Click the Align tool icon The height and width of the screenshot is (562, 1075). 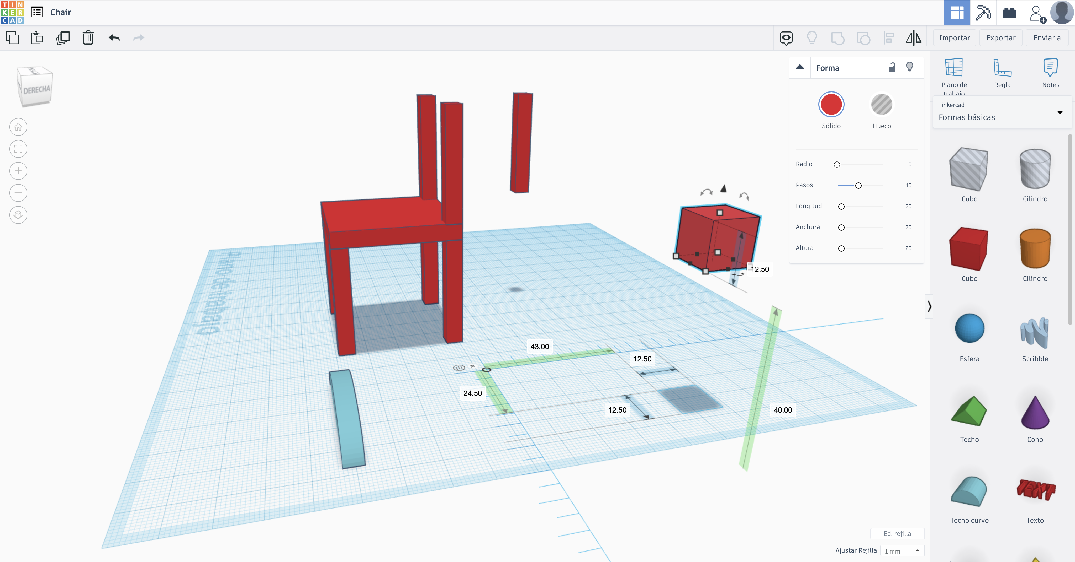tap(889, 38)
